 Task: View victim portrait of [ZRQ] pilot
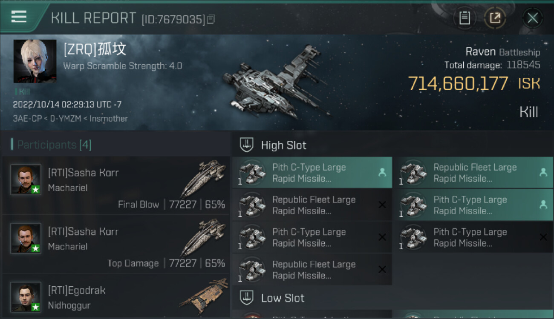(35, 61)
